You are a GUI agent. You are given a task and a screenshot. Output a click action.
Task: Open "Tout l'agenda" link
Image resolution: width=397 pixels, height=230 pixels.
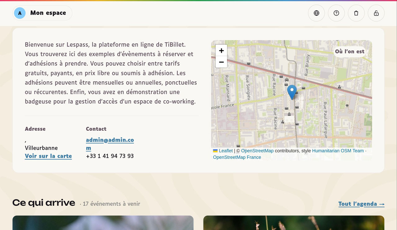[x=361, y=204]
